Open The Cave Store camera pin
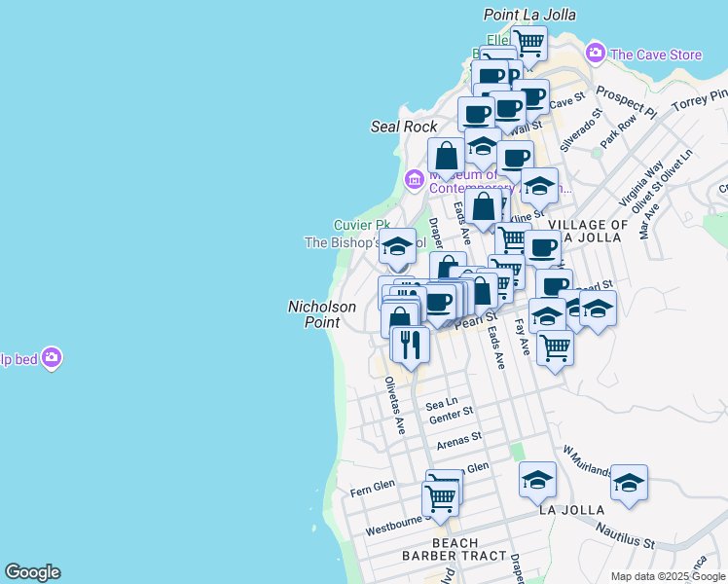The image size is (728, 584). (x=596, y=54)
